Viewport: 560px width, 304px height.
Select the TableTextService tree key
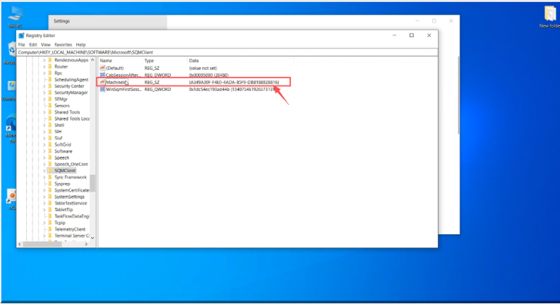(x=71, y=203)
